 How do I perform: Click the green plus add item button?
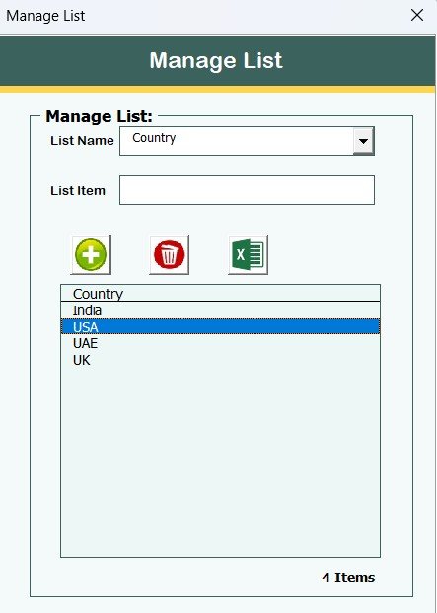pyautogui.click(x=91, y=254)
